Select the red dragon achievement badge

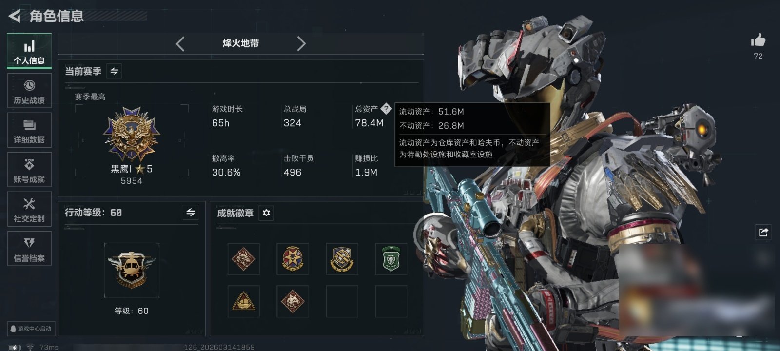(x=243, y=259)
